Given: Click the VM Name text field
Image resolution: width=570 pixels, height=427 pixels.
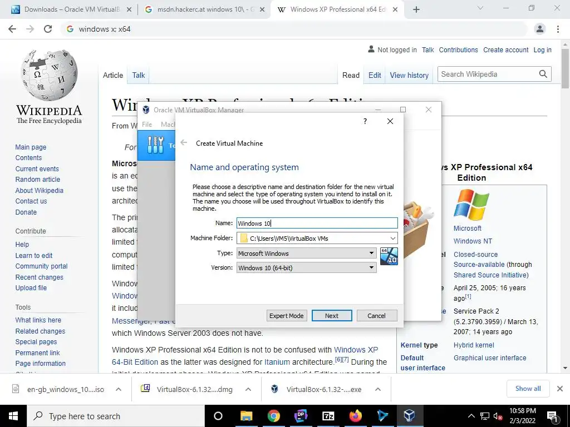Looking at the screenshot, I should click(317, 223).
